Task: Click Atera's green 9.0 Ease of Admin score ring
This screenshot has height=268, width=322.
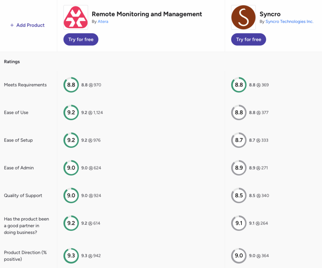Action: [x=71, y=168]
